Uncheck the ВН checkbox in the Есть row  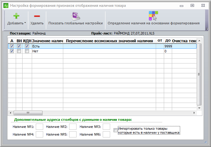pos(19,46)
